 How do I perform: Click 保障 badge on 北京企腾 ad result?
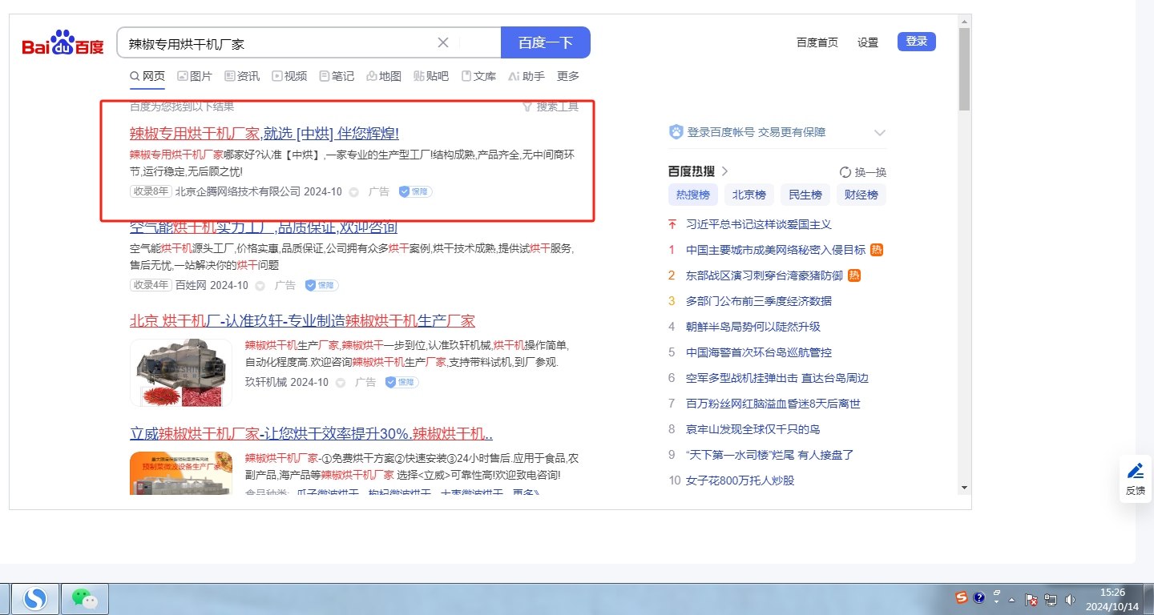[415, 192]
